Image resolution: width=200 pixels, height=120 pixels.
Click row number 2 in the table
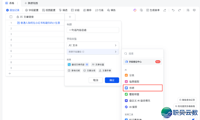pyautogui.click(x=11, y=29)
